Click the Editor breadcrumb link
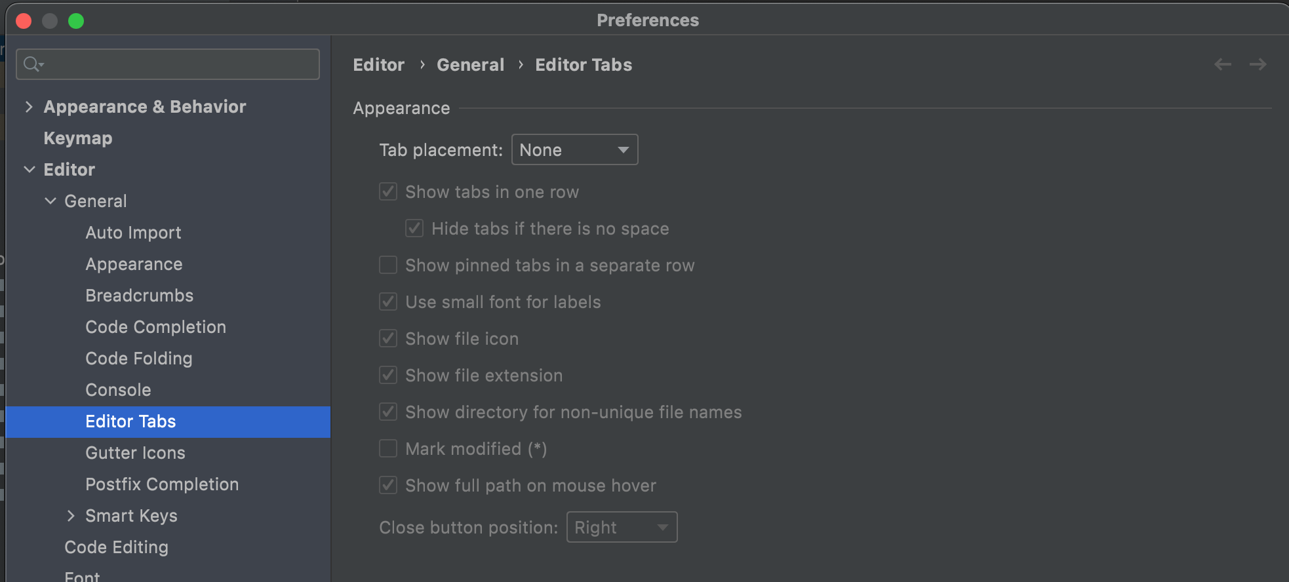This screenshot has height=582, width=1289. coord(378,65)
